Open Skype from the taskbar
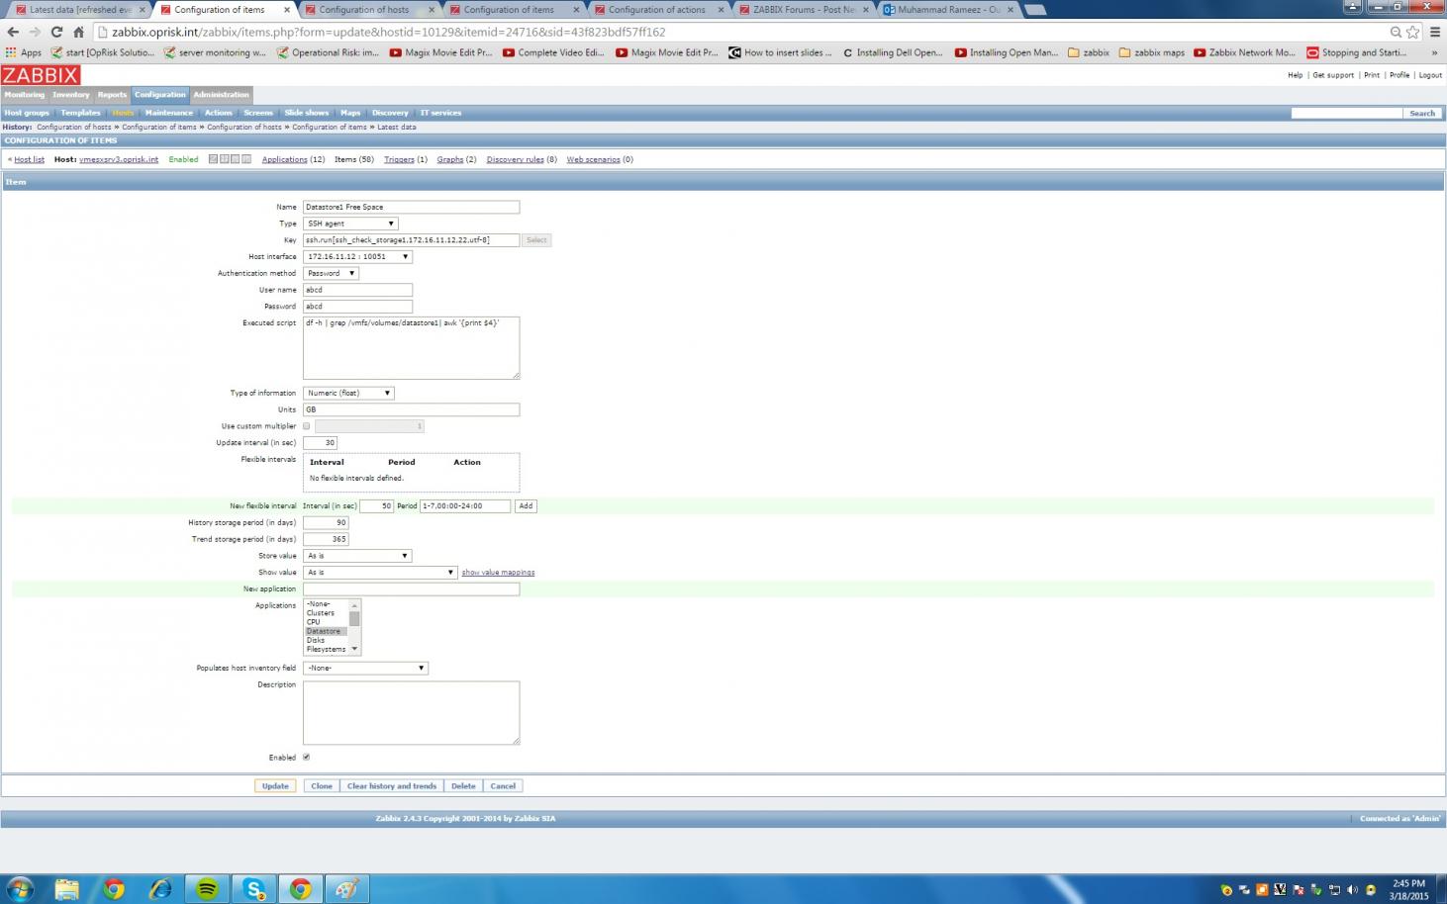 click(253, 889)
